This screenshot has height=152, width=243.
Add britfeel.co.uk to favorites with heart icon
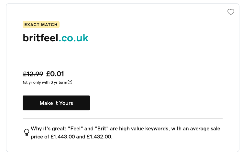click(231, 12)
